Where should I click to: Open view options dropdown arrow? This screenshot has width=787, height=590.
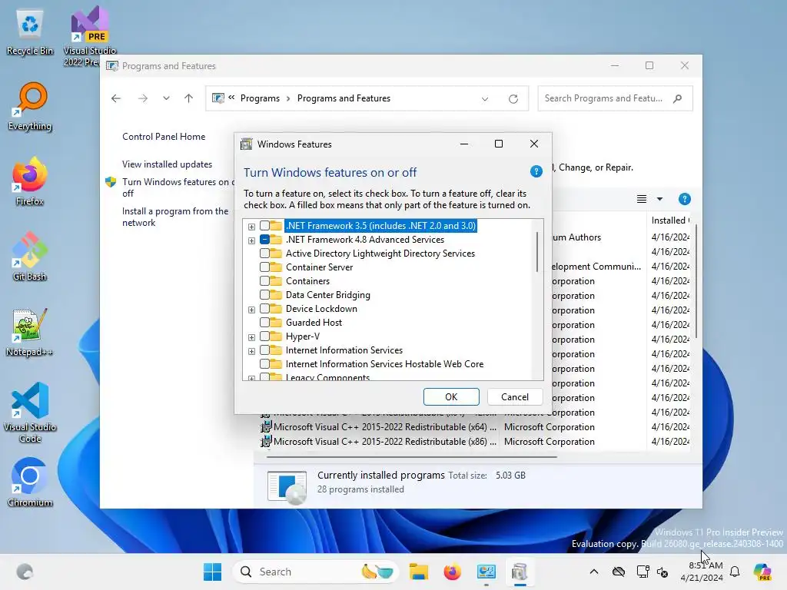tap(659, 199)
